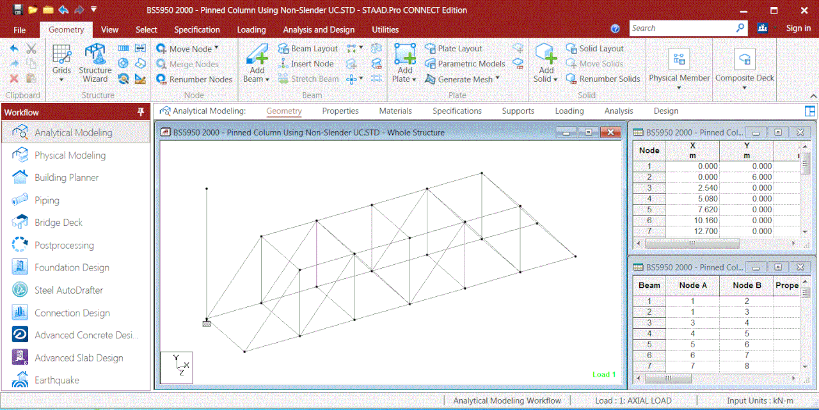This screenshot has height=410, width=819.
Task: Click the Add Beam tool icon
Action: click(257, 55)
